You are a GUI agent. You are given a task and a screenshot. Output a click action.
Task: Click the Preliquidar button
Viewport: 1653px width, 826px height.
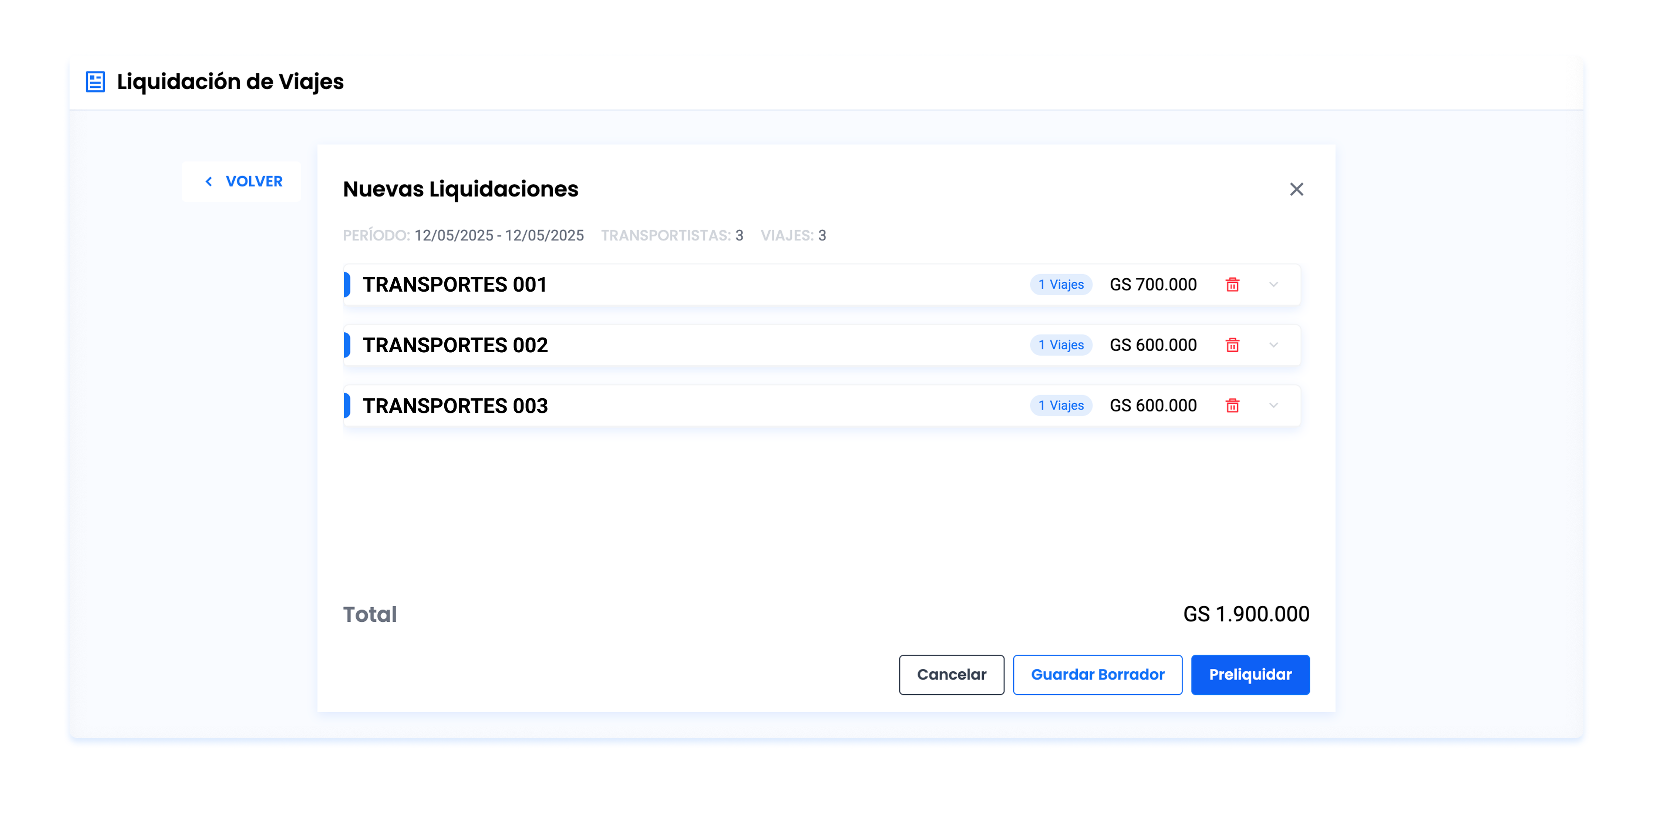1249,675
